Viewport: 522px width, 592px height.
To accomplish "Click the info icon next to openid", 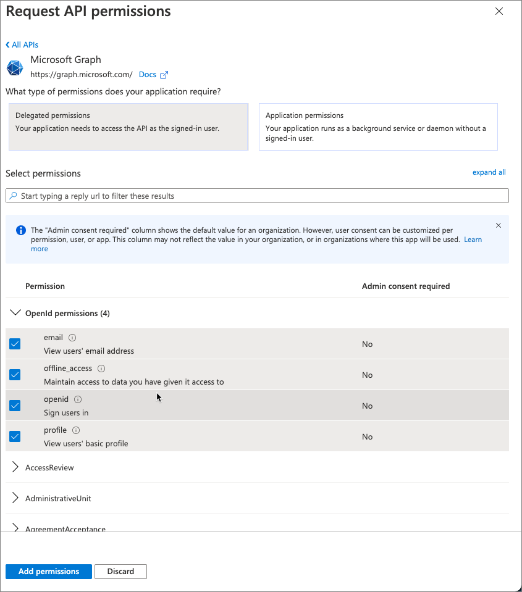I will [78, 399].
